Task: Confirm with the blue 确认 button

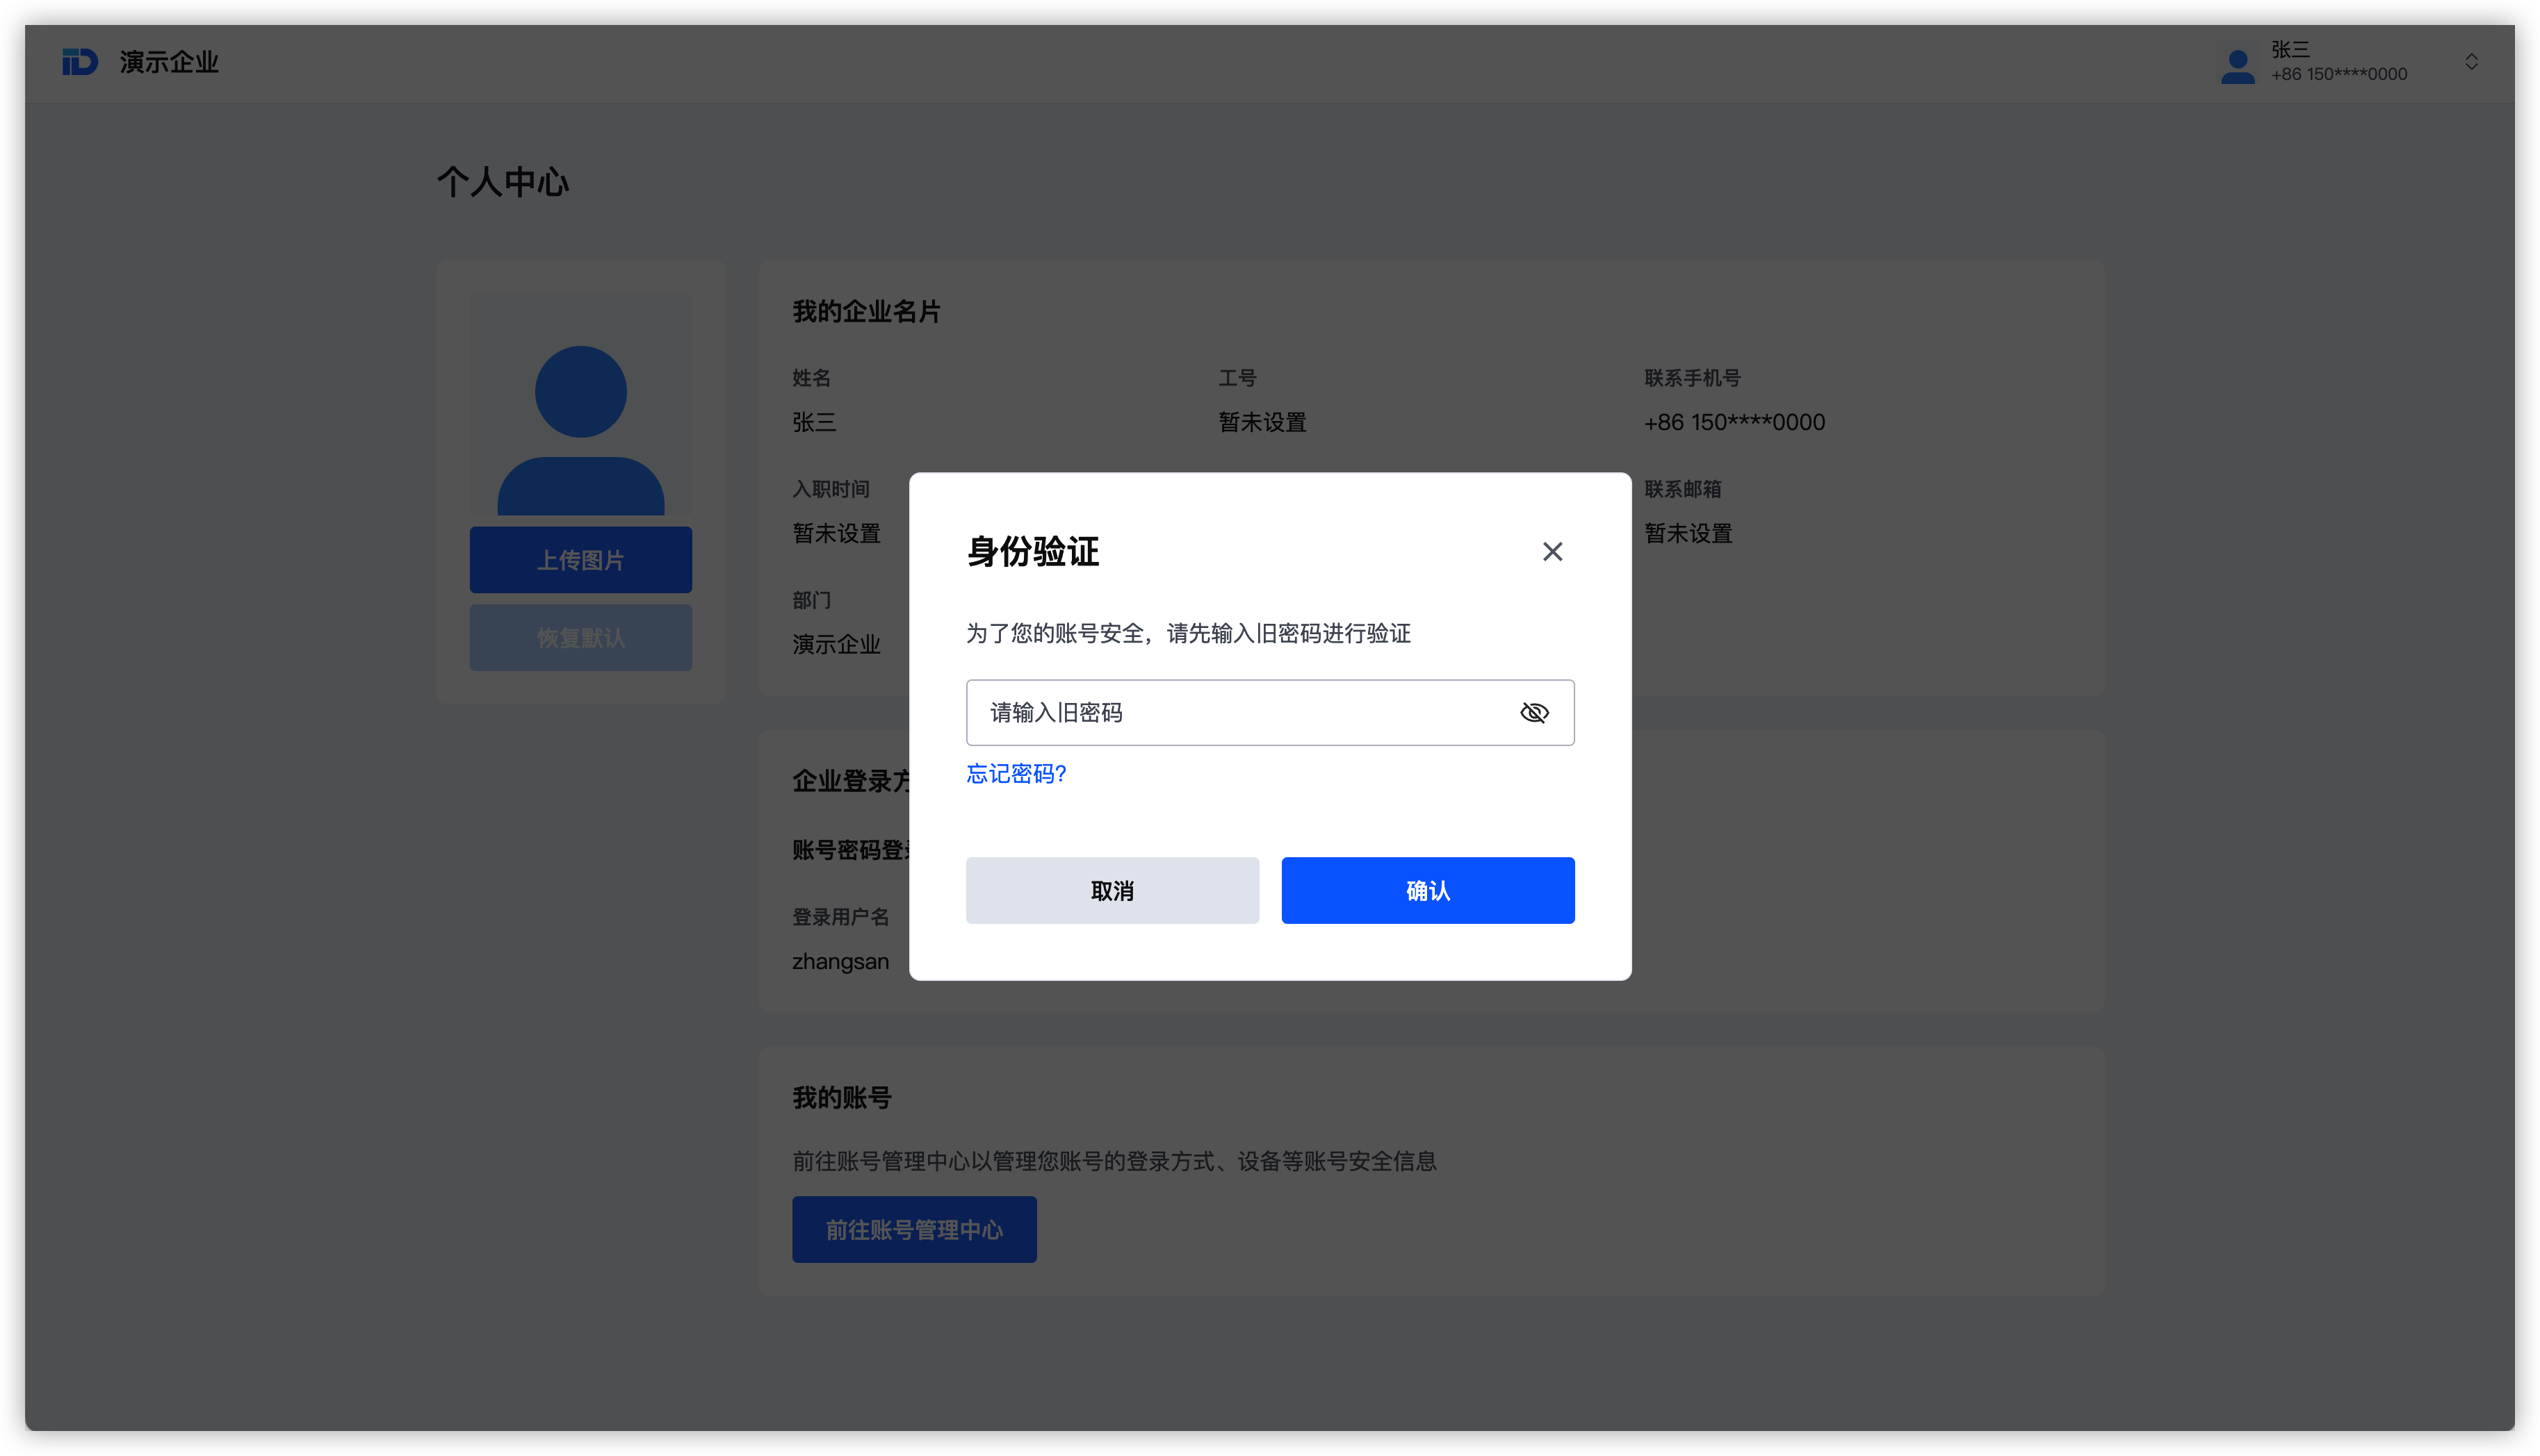Action: 1426,890
